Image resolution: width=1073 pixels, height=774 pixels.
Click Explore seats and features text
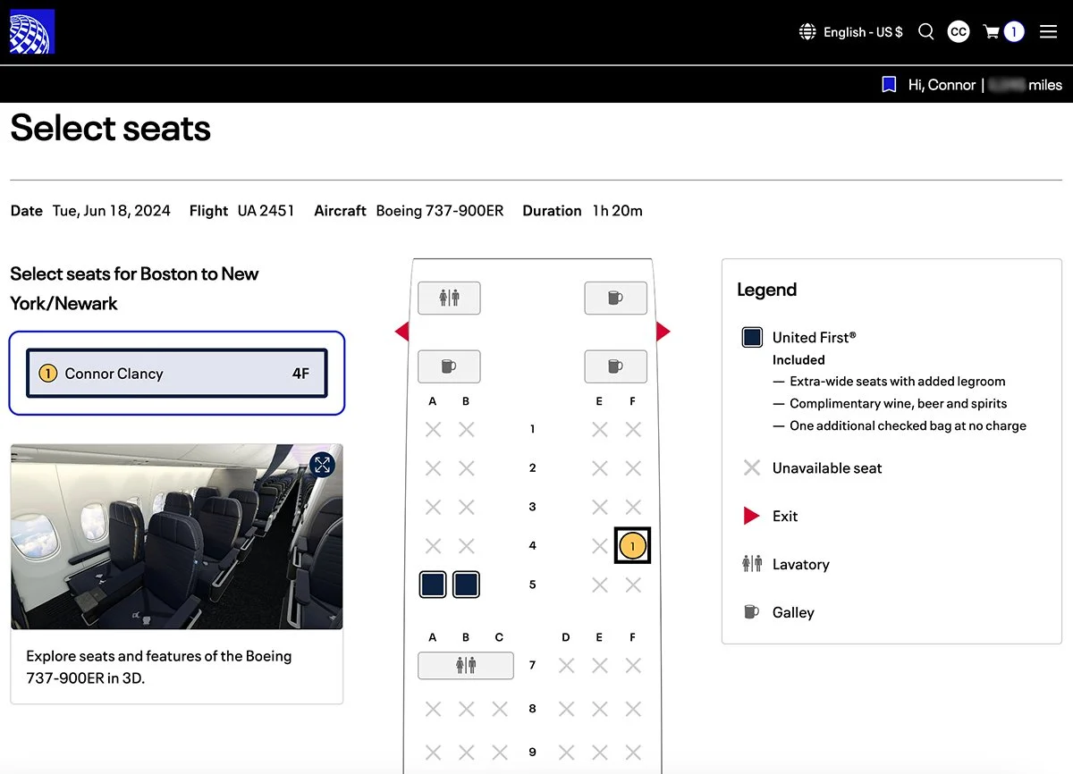click(x=159, y=667)
